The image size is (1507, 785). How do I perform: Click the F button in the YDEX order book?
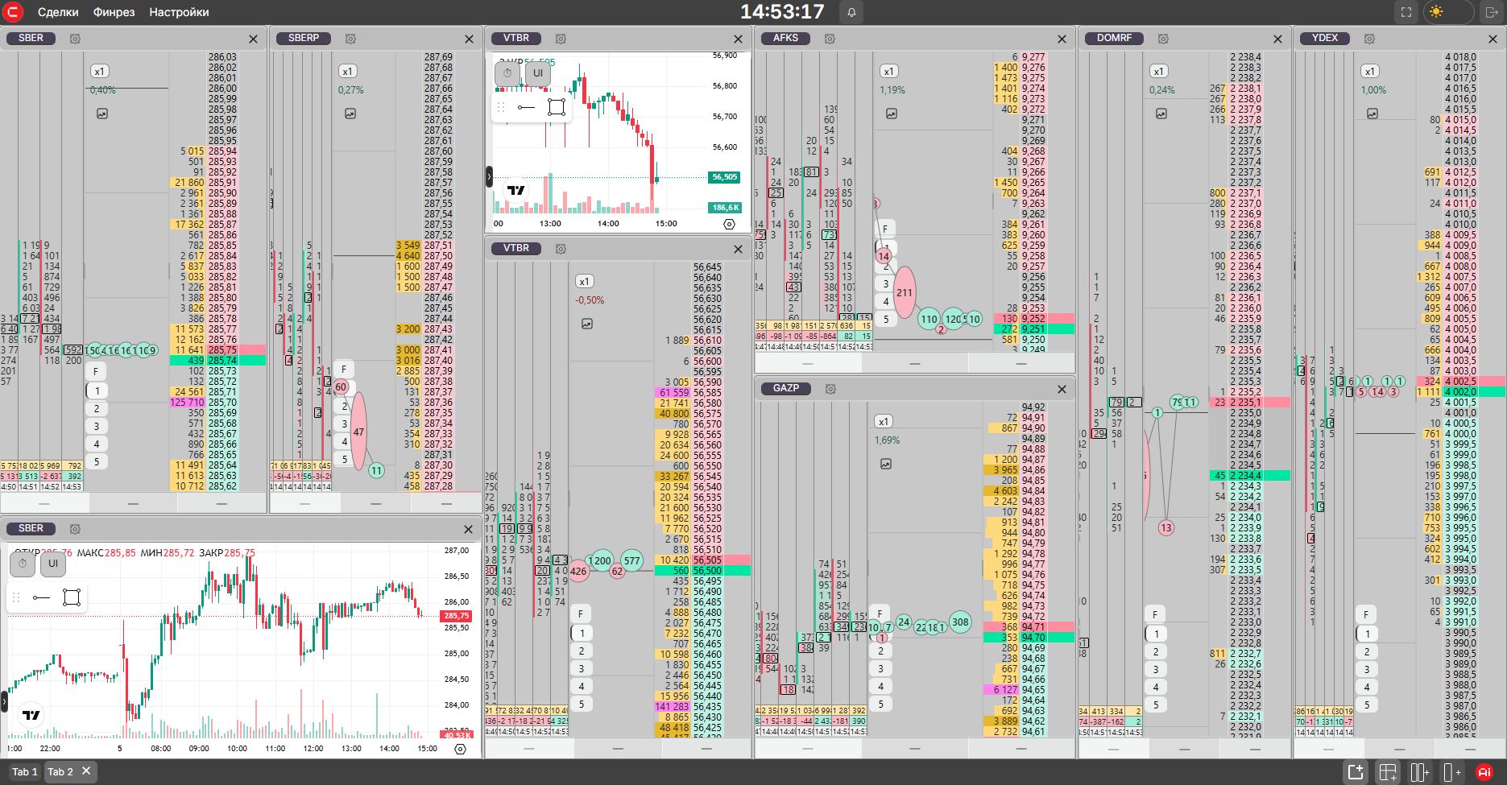tap(1366, 615)
